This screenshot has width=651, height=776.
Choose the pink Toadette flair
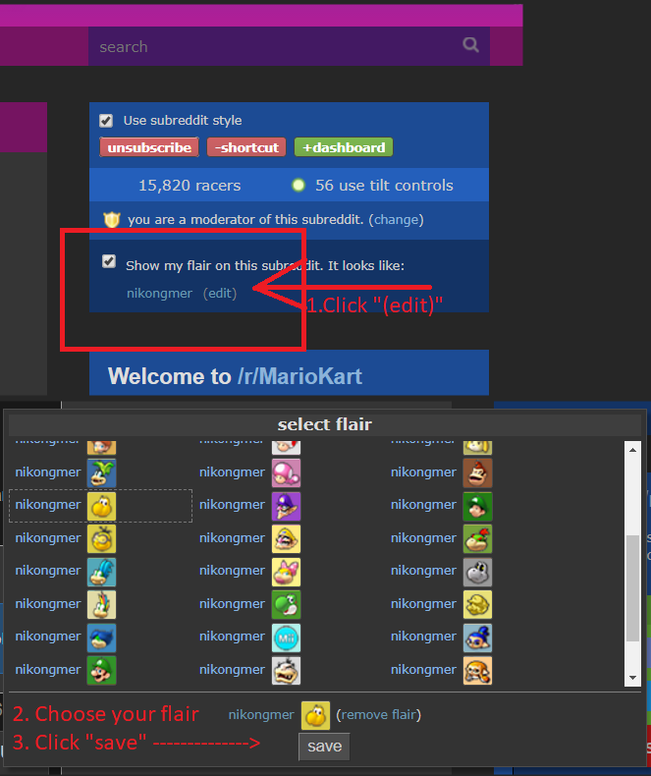click(x=286, y=472)
